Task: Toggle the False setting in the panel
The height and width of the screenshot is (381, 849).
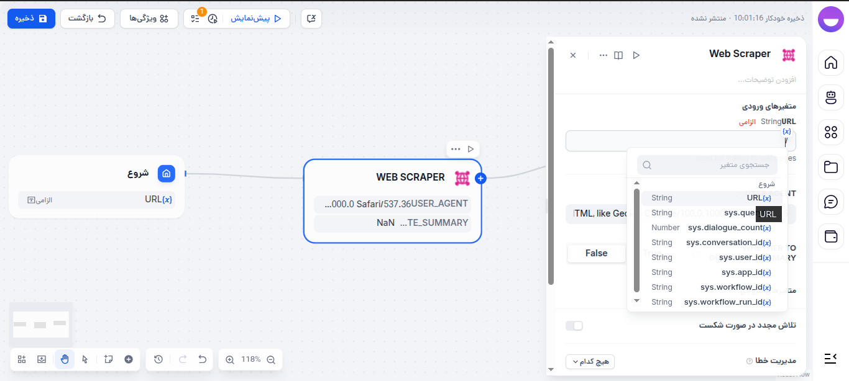Action: pos(596,253)
